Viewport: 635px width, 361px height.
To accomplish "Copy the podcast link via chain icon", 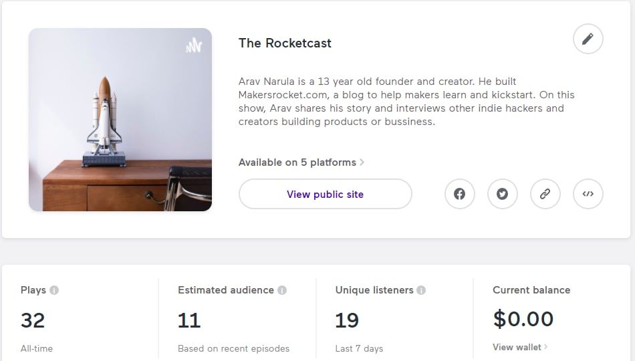I will [x=545, y=194].
